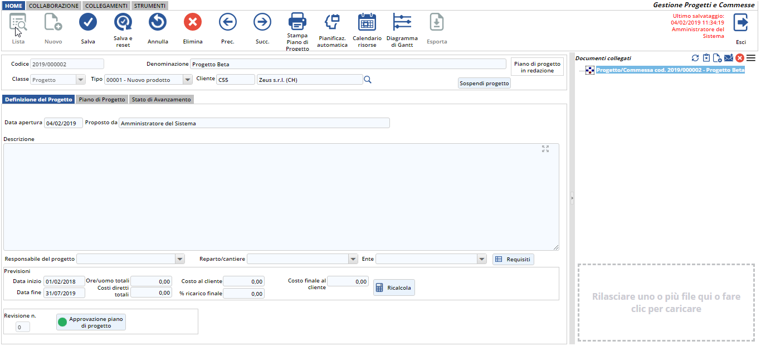Open the documents panel hamburger menu
The width and height of the screenshot is (761, 346).
pyautogui.click(x=751, y=58)
